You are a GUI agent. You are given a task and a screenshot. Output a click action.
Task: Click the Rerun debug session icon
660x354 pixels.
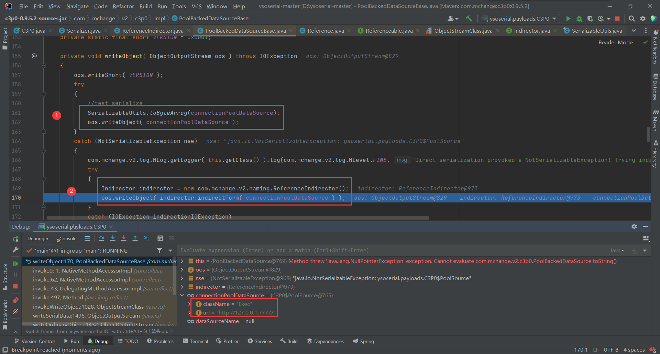(15, 239)
